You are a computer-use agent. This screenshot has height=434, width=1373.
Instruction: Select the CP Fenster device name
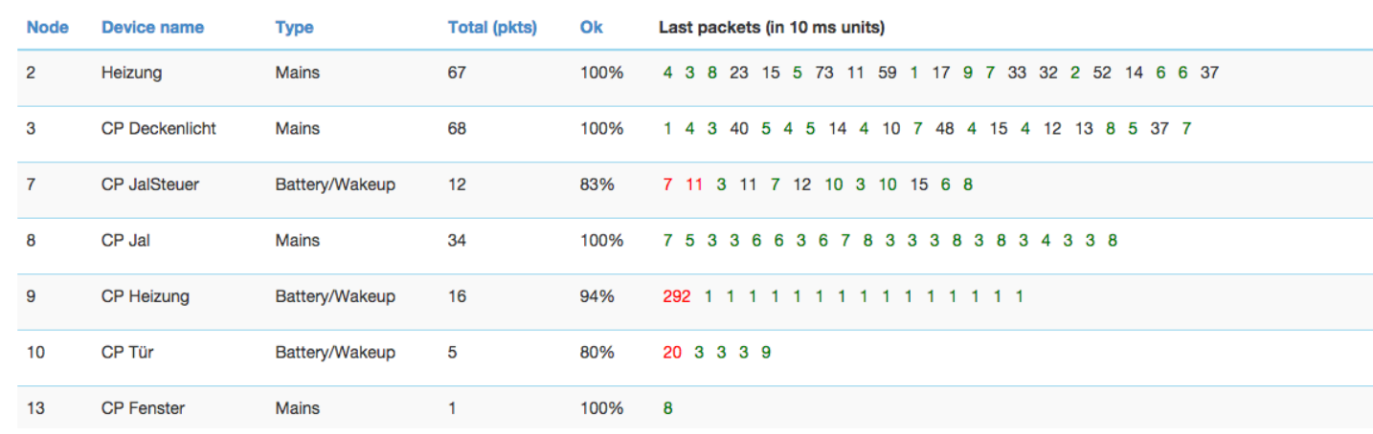point(143,408)
